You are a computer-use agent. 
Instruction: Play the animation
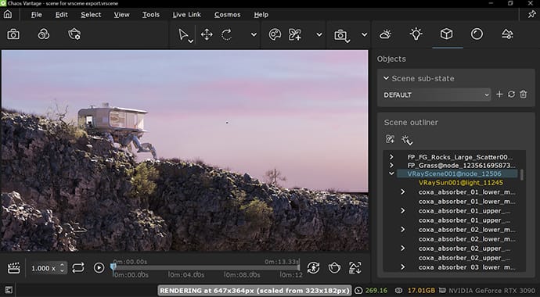tap(99, 268)
